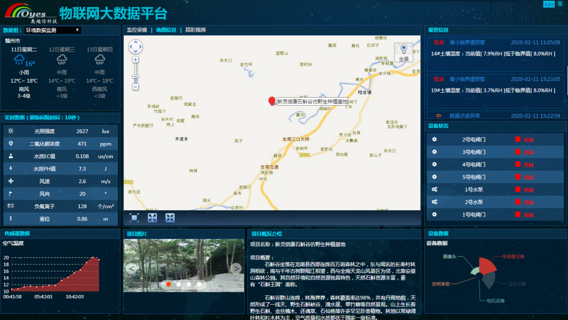Toggle the red status switch for 2号水泵
The height and width of the screenshot is (320, 568).
coord(518,202)
